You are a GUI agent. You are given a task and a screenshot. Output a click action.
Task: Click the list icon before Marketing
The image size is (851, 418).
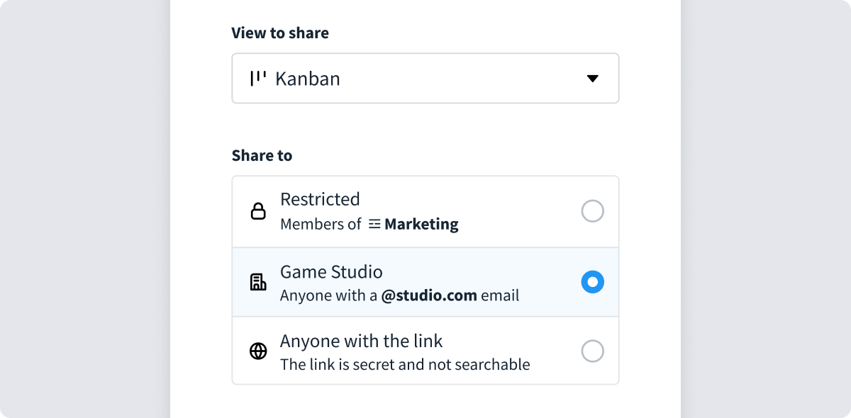374,225
